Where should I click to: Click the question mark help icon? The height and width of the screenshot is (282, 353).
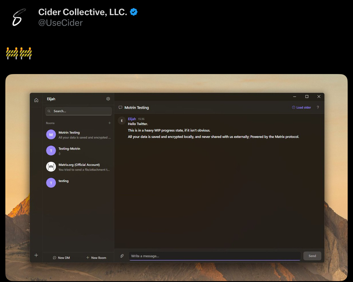pyautogui.click(x=318, y=108)
